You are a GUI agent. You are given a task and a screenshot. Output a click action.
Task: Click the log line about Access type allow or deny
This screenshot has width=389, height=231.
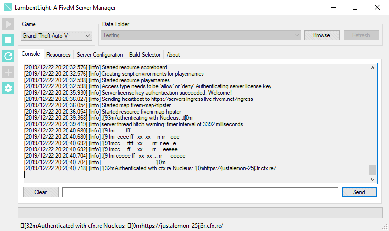150,86
